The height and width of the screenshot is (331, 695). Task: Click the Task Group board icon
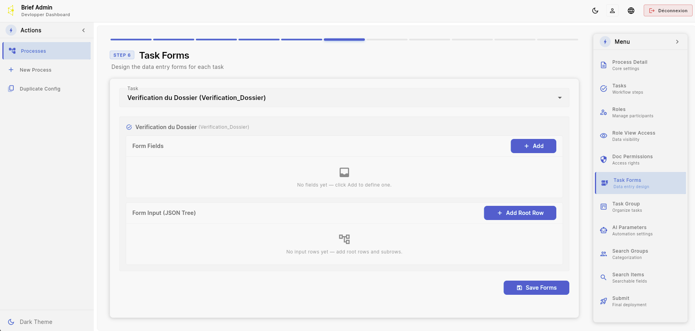click(604, 207)
